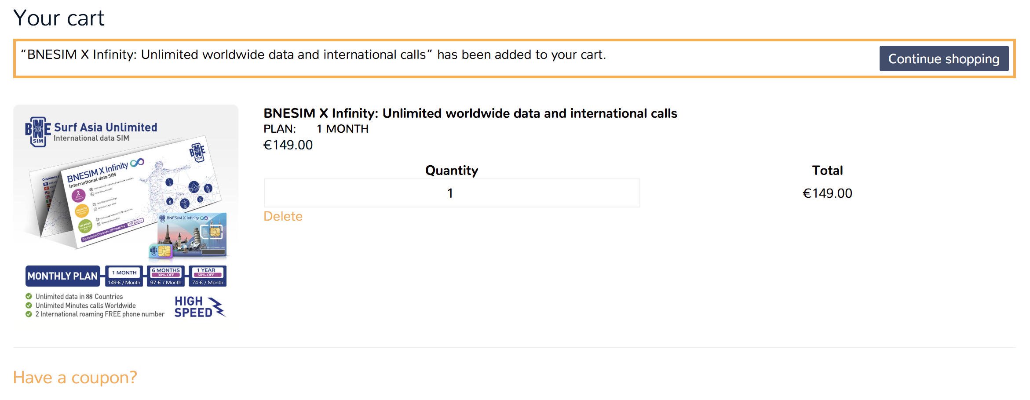Click the Your cart page heading
The height and width of the screenshot is (400, 1030).
click(59, 18)
